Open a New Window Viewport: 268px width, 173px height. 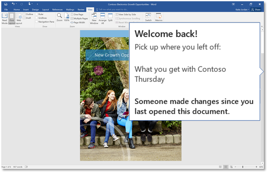point(94,19)
